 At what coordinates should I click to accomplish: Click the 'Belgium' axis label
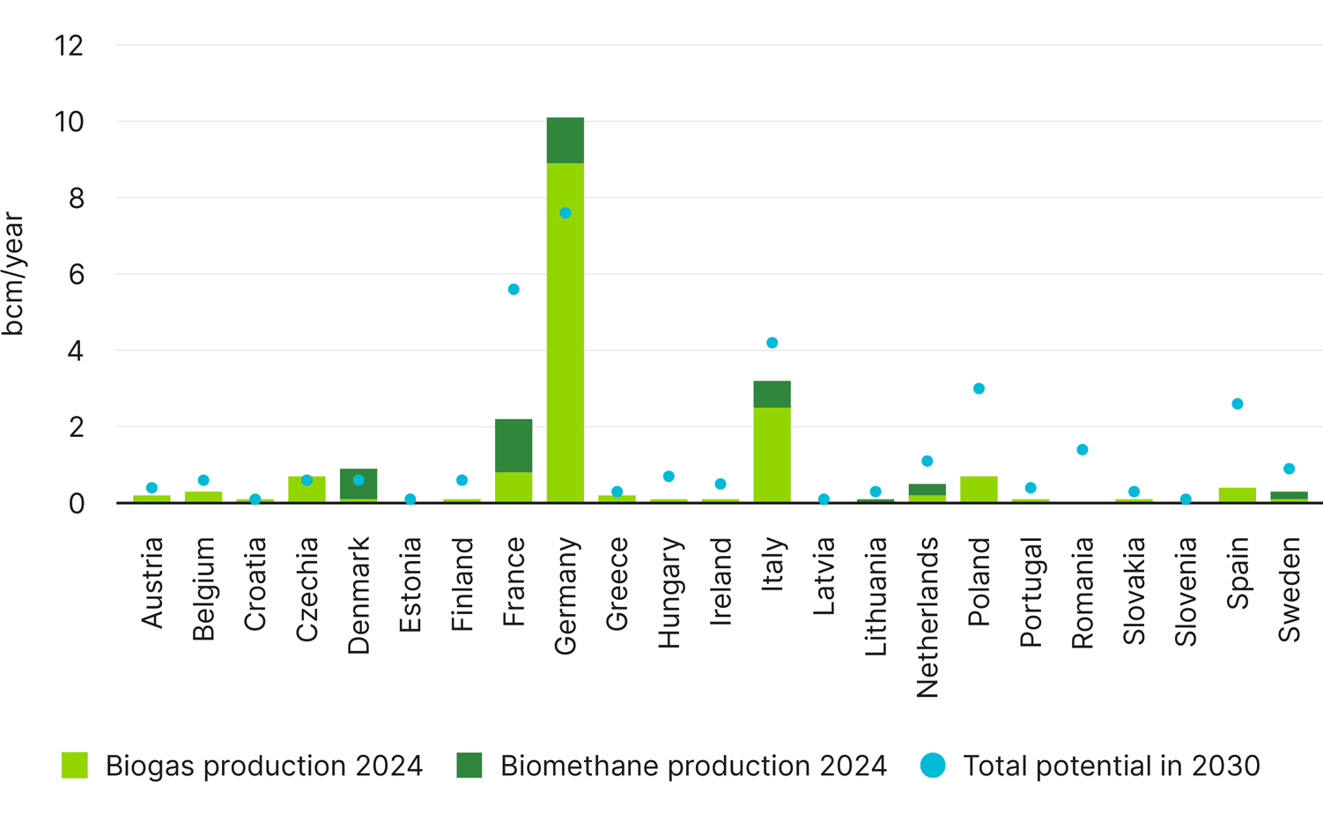(203, 589)
